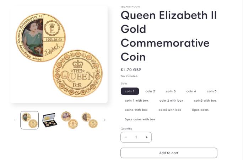Show the fourth coin thumbnail

pos(89,120)
